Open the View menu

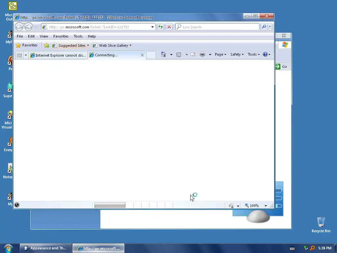point(44,36)
